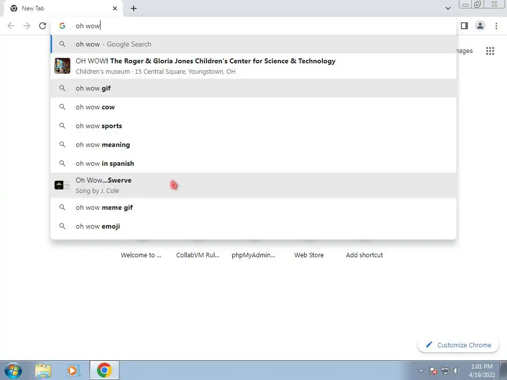
Task: Open the tab search chevron
Action: tap(448, 8)
